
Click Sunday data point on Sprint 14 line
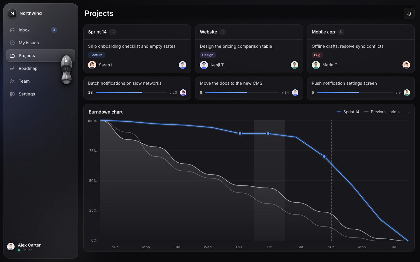point(324,157)
